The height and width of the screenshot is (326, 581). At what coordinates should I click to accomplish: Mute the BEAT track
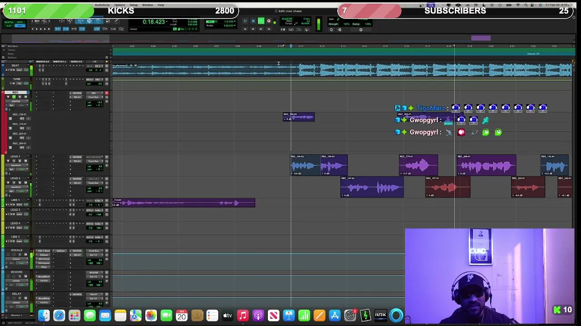[x=14, y=70]
